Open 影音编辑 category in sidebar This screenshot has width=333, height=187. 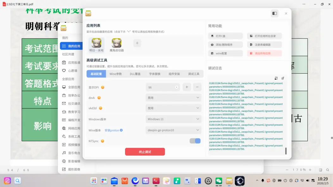click(71, 161)
